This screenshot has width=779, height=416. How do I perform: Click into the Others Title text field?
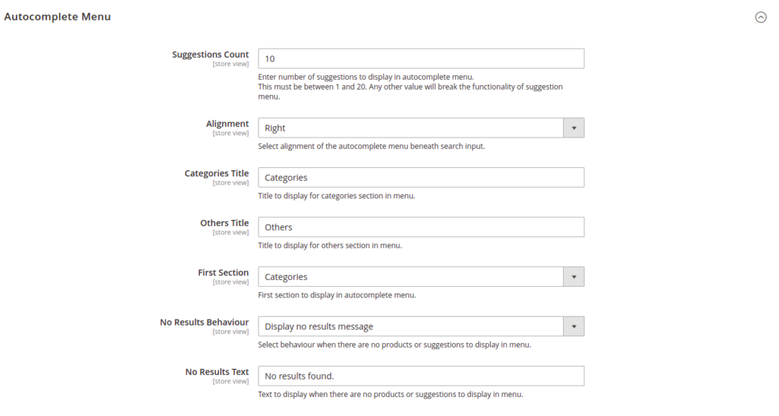tap(421, 227)
